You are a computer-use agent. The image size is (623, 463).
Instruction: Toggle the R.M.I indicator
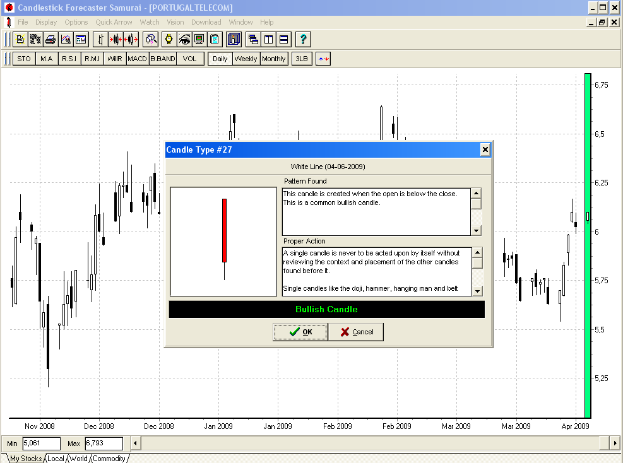click(x=92, y=59)
